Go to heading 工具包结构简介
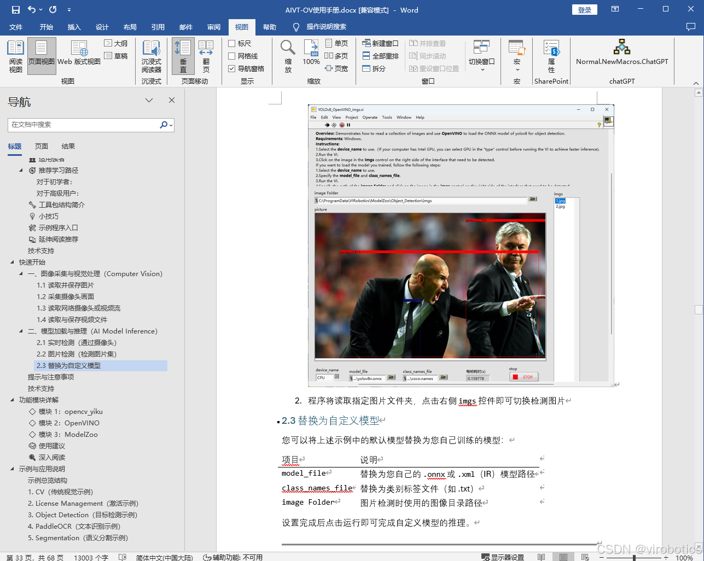 coord(61,205)
